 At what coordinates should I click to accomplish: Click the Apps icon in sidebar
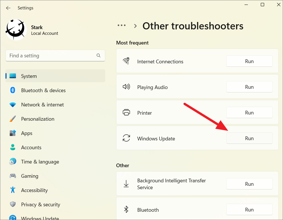[x=13, y=133]
